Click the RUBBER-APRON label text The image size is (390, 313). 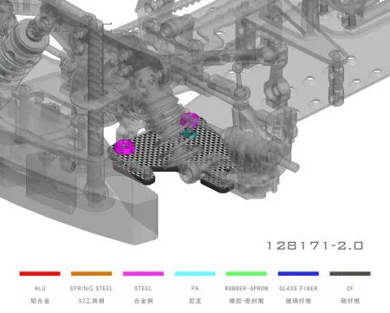[x=246, y=289]
